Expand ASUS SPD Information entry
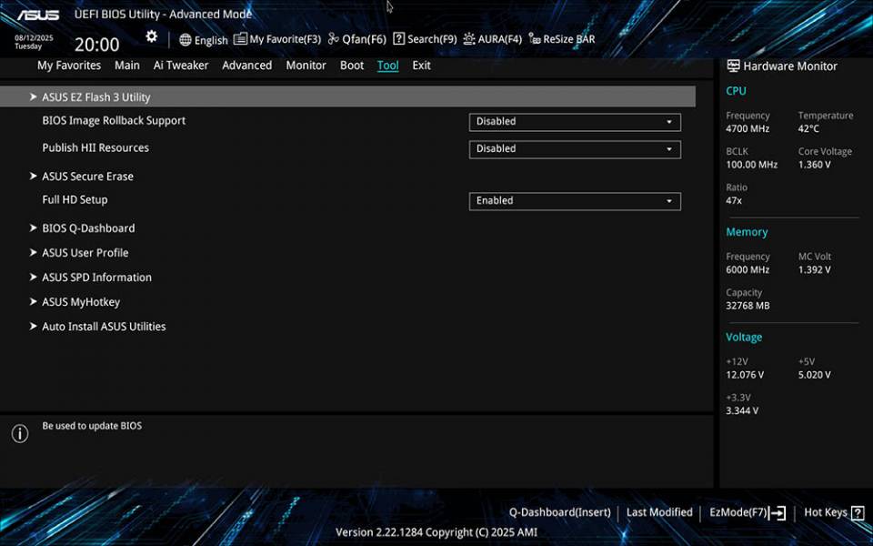 96,278
